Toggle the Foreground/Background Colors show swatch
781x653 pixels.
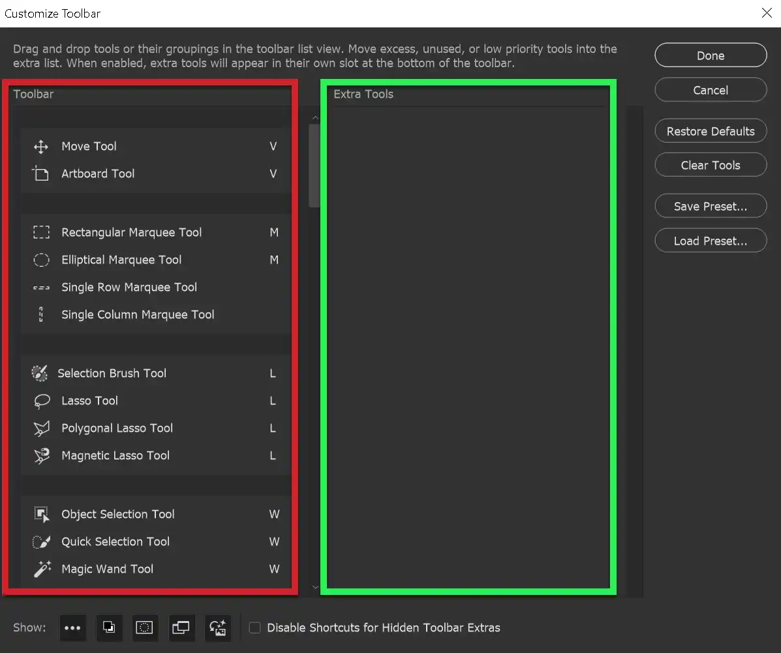coord(109,628)
